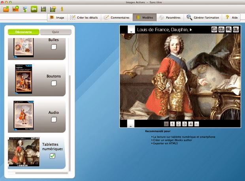Switch to the Quiz tab
The height and width of the screenshot is (181, 245).
[56, 32]
